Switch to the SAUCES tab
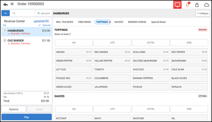 [x=119, y=22]
